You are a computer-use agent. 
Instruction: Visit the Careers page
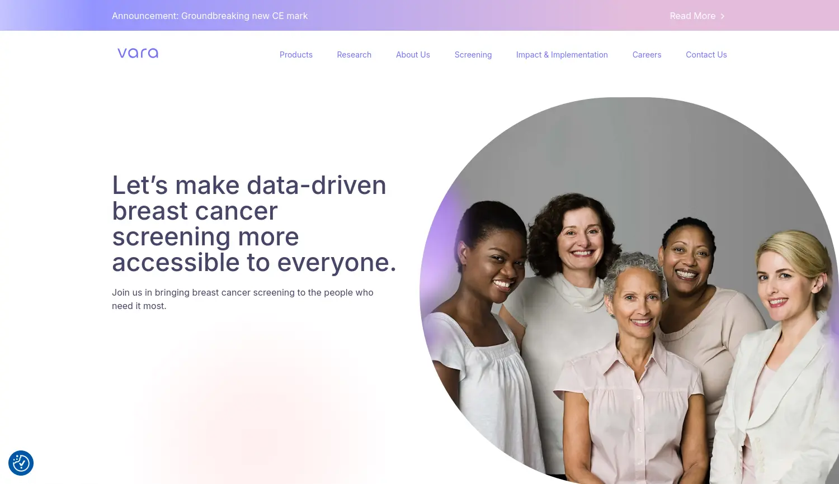click(647, 55)
